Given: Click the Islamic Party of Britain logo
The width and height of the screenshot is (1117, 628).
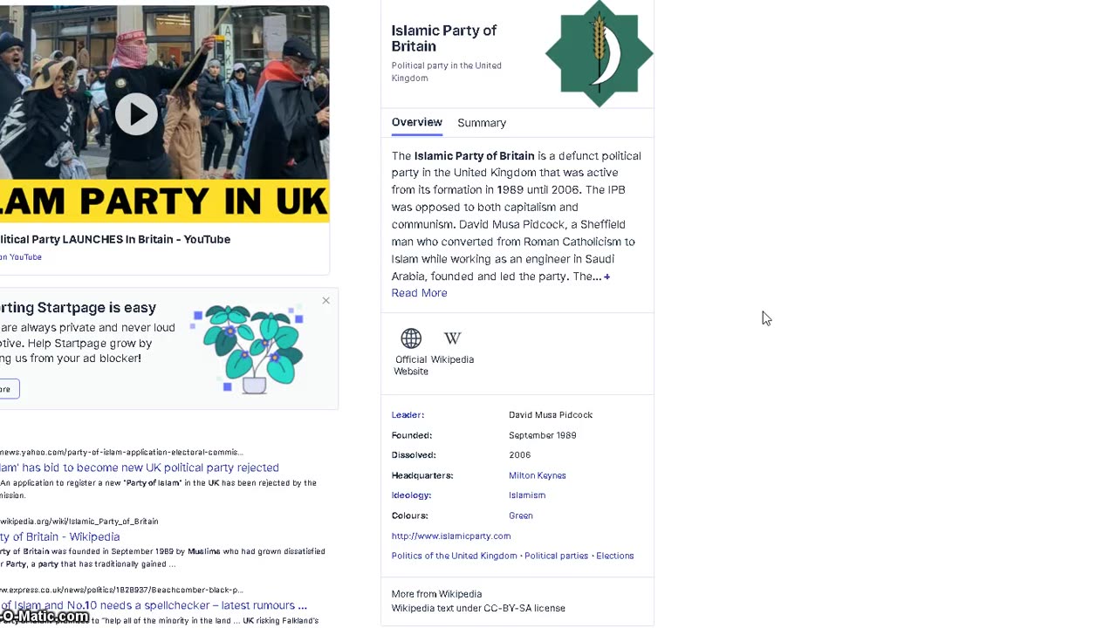Looking at the screenshot, I should 599,54.
